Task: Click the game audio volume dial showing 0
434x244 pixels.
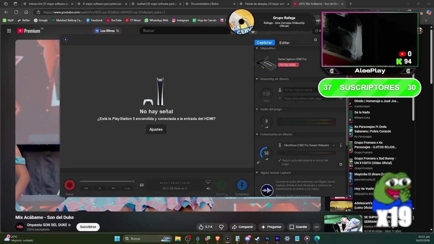Action: 266,121
